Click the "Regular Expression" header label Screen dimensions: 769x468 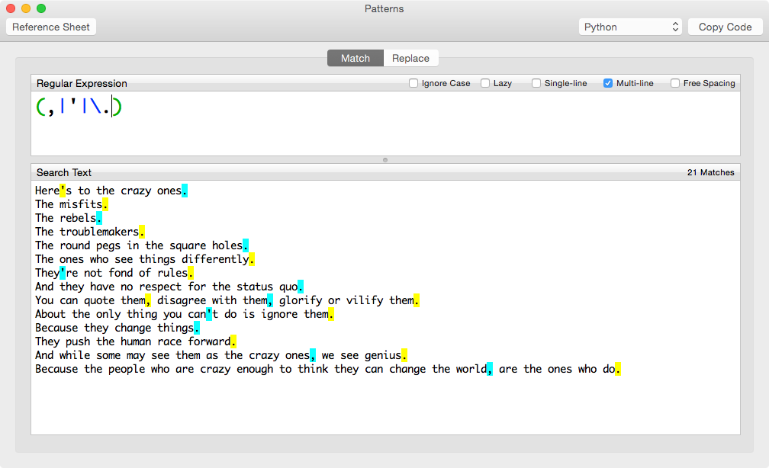coord(82,83)
